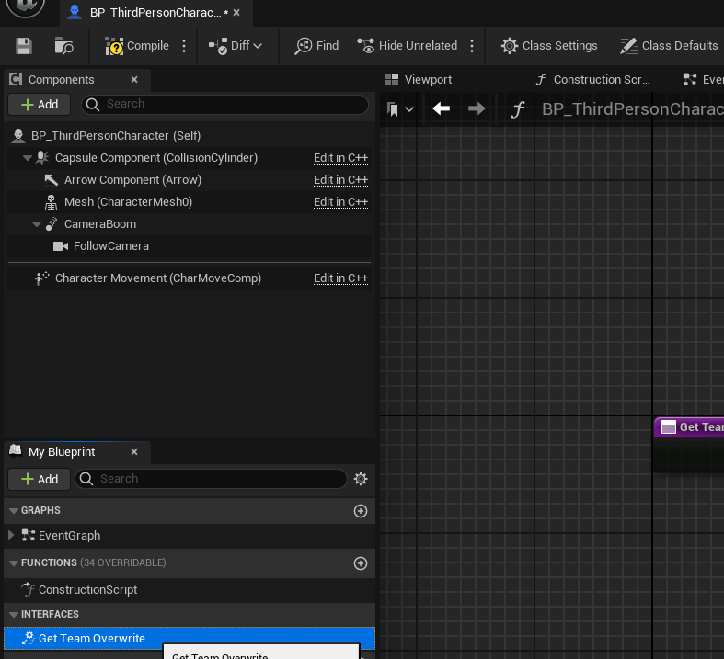Click Edit in C++ for Mesh
This screenshot has width=724, height=659.
pyautogui.click(x=340, y=202)
